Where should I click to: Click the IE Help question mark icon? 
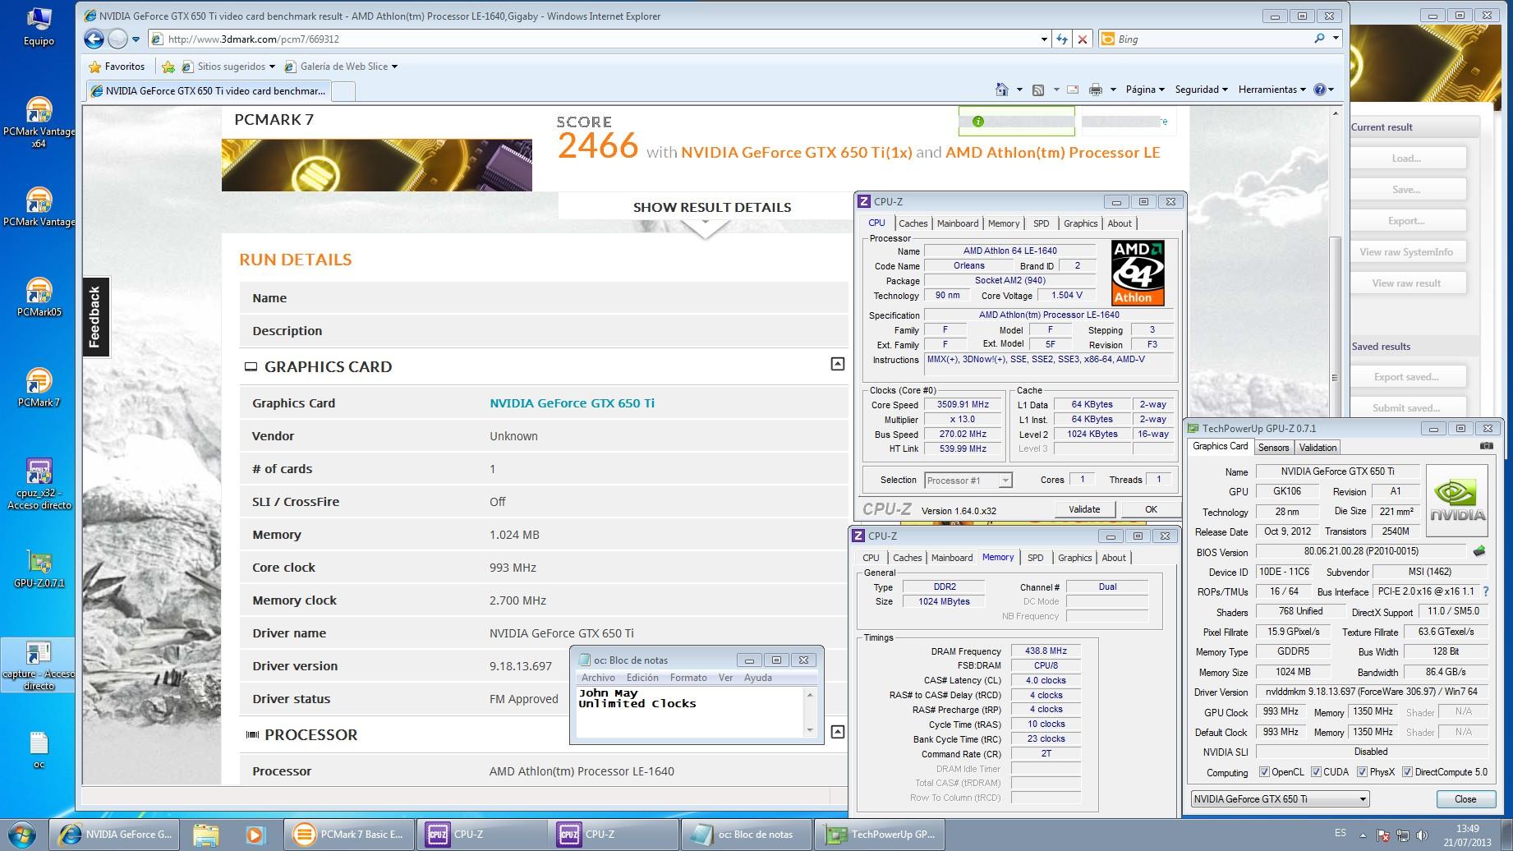pyautogui.click(x=1320, y=90)
